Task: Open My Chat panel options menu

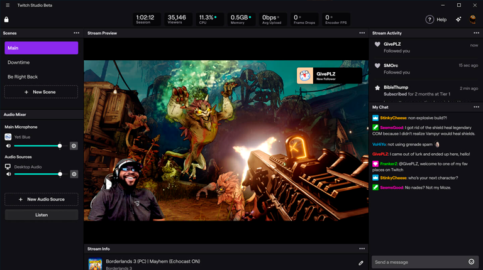Action: tap(476, 107)
